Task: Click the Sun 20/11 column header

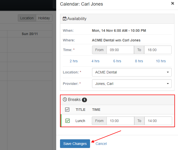Action: pos(30,34)
